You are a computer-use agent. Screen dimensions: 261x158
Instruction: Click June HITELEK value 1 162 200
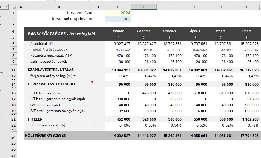250,119
